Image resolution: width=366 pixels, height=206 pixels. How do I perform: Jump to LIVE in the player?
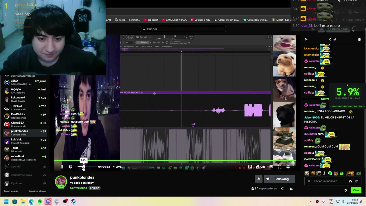(x=117, y=167)
